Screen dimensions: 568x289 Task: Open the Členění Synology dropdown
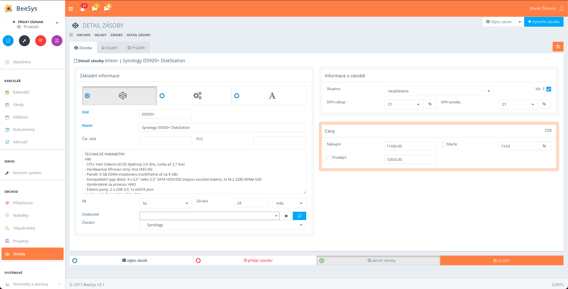222,225
